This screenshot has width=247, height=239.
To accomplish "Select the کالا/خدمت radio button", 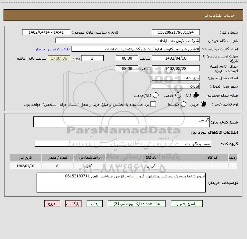I will (156, 95).
